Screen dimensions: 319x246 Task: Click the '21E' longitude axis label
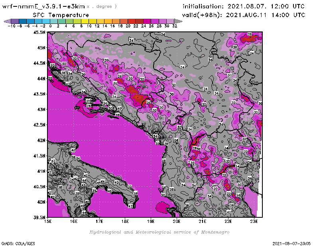(x=203, y=221)
